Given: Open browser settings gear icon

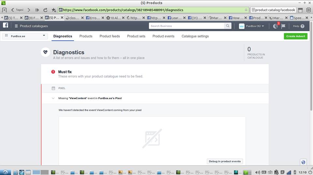Looking at the screenshot, I should click(x=309, y=10).
